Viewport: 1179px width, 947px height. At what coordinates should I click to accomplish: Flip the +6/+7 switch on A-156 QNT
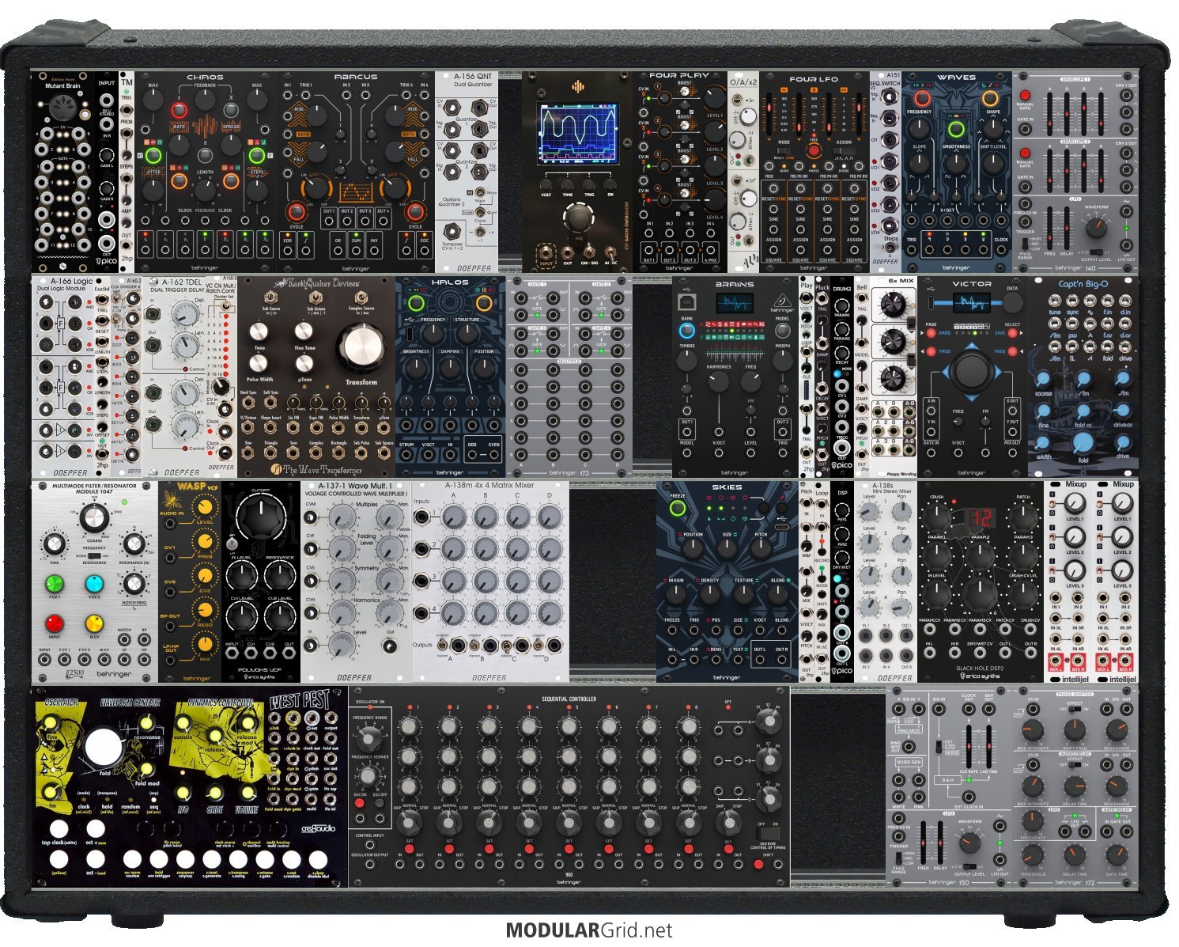479,233
